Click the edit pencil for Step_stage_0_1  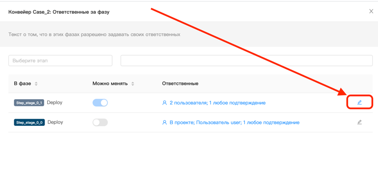(x=359, y=103)
